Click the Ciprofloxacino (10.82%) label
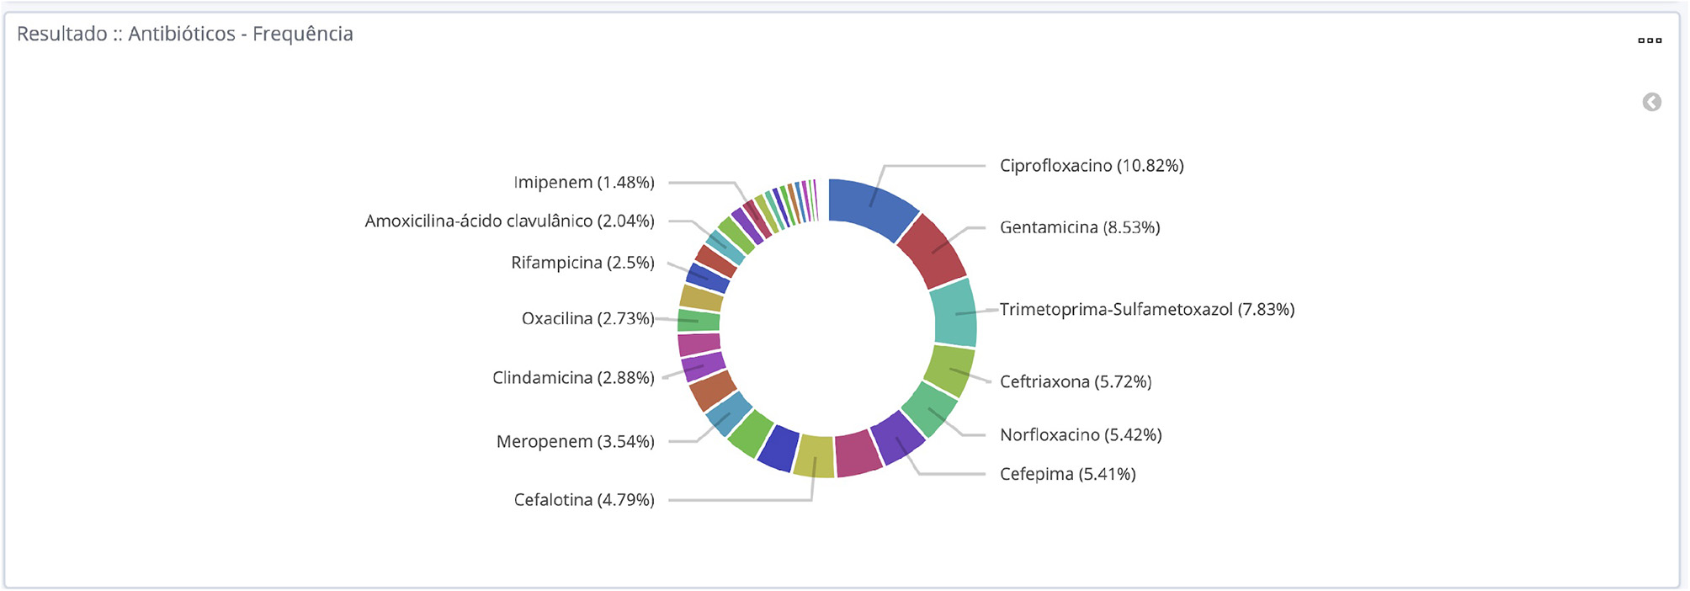Screen dimensions: 1690x591 (1091, 166)
